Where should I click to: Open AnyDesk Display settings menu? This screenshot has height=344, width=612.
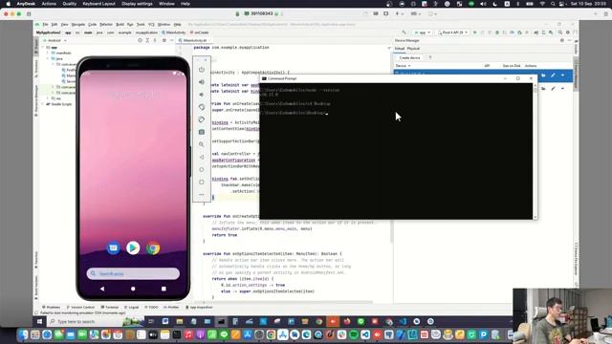[137, 4]
